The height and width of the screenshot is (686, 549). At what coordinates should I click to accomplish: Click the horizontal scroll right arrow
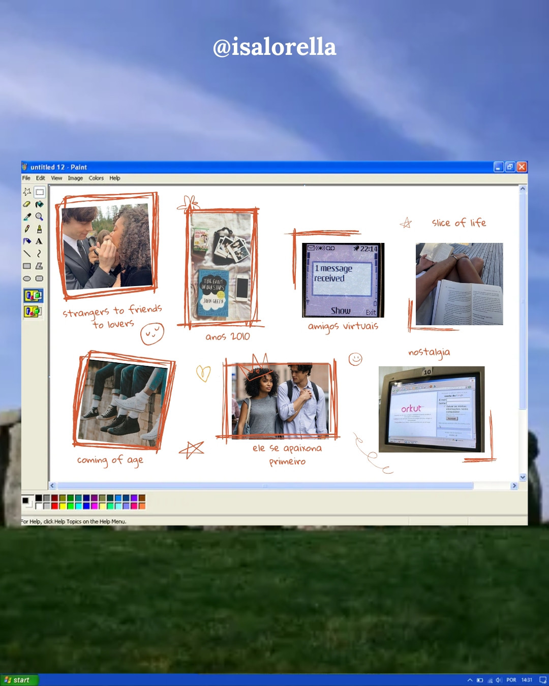coord(514,486)
